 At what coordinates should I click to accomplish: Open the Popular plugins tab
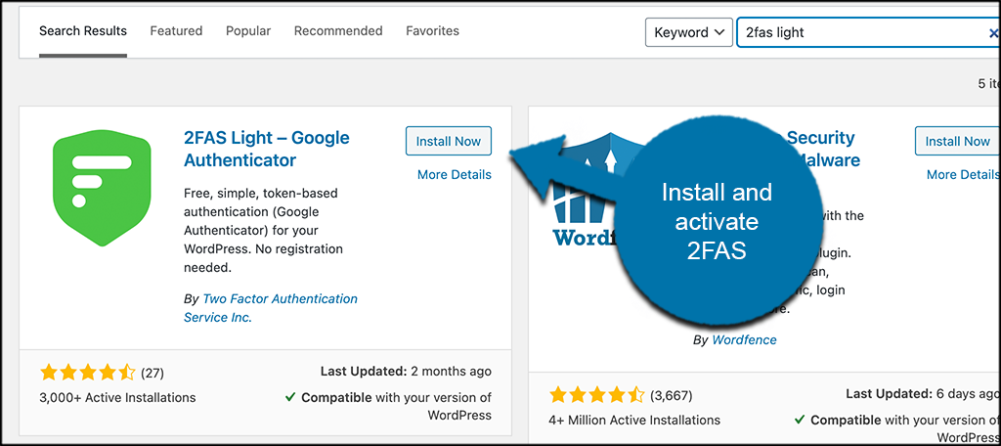point(248,31)
